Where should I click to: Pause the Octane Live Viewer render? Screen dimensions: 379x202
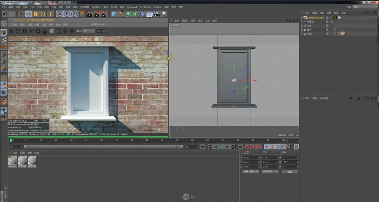(25, 31)
